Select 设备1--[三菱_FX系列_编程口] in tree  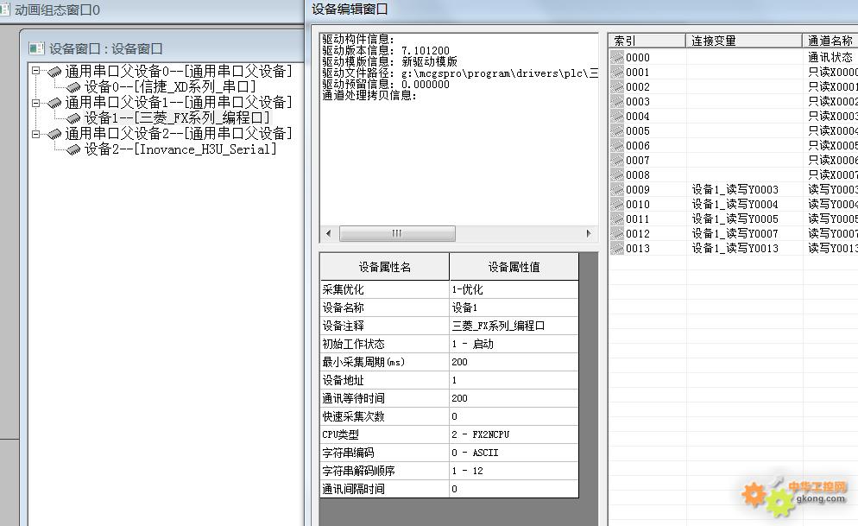click(177, 117)
